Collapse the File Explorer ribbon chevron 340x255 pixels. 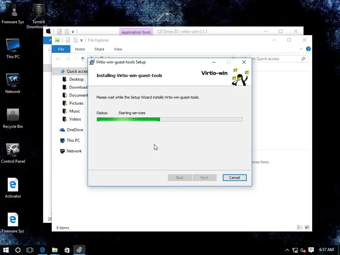[301, 49]
